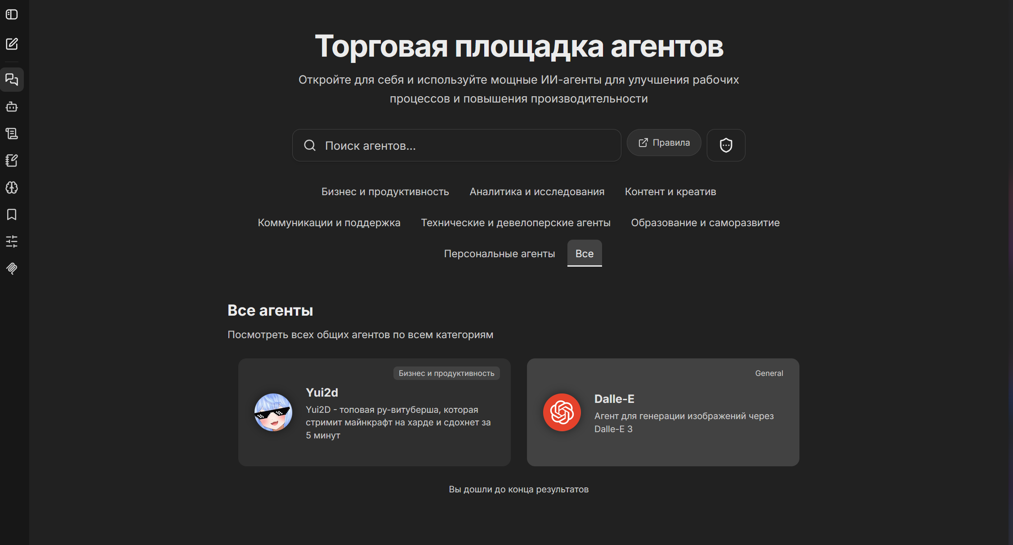Screen dimensions: 1013x545
Task: Toggle the sidebar panel icon
Action: (12, 14)
